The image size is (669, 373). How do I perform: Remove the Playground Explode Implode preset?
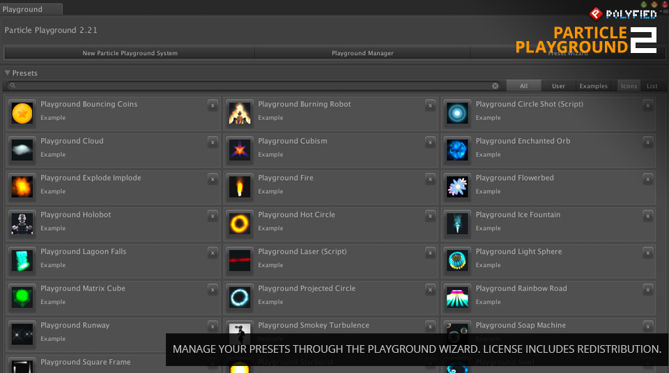(x=213, y=178)
